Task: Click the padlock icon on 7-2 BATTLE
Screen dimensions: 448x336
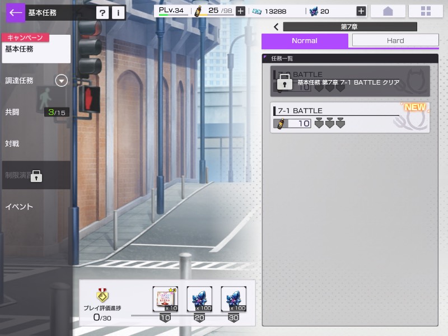Action: tap(284, 82)
